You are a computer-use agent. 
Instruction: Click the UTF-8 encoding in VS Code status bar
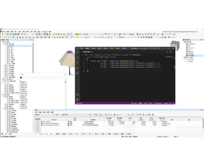click(146, 103)
